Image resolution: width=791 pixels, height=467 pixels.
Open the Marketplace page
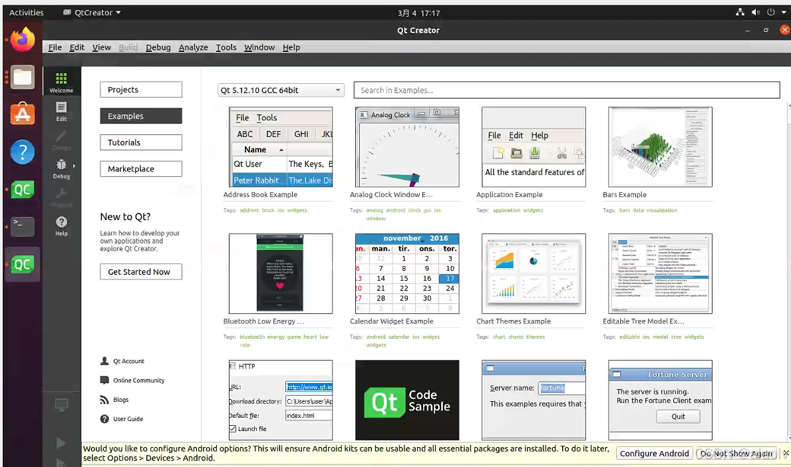click(141, 169)
